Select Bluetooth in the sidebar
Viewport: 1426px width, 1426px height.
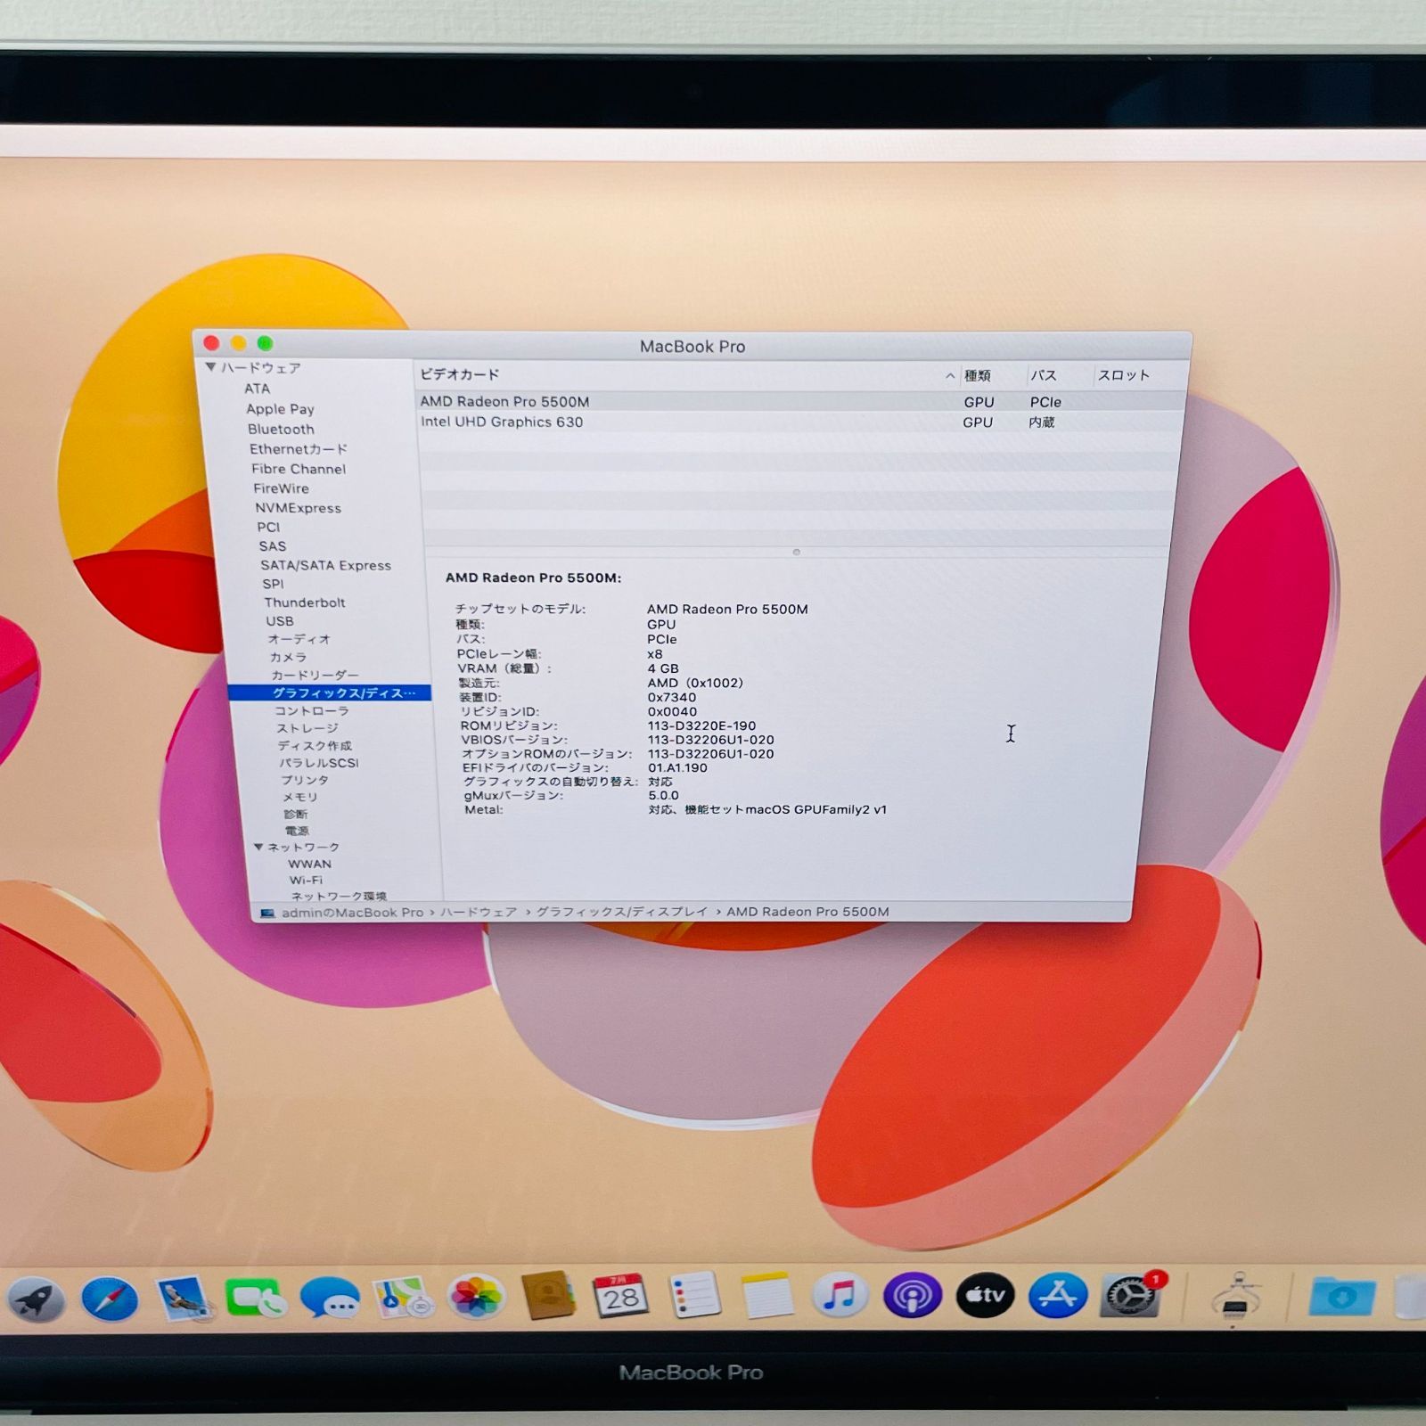(x=281, y=429)
